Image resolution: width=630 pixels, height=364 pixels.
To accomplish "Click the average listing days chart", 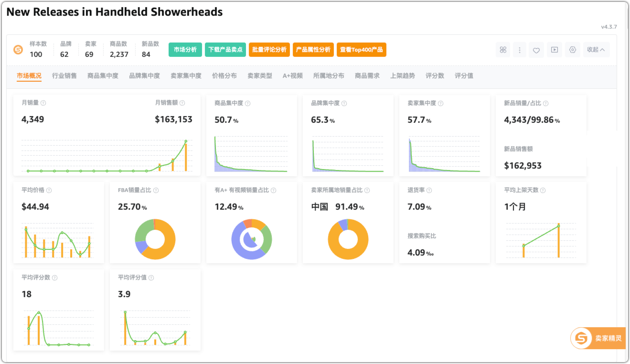I will coord(541,240).
